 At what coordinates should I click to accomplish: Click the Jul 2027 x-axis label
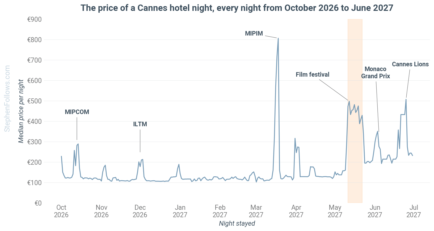tap(414, 211)
